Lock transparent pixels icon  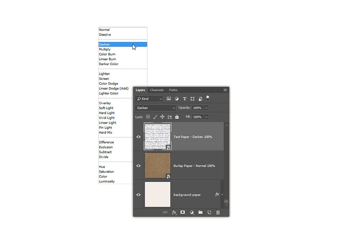(x=148, y=117)
